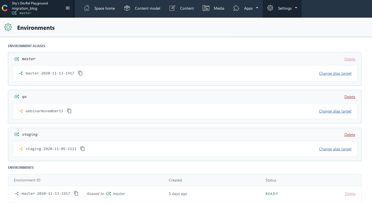Viewport: 372px width, 203px height.
Task: Go to the Content tab
Action: (187, 8)
